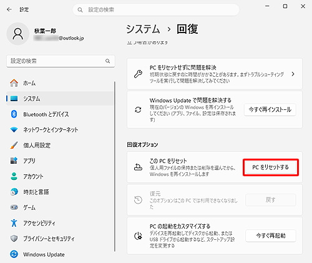Click the 回復 breadcrumb title
The height and width of the screenshot is (263, 312).
click(187, 29)
